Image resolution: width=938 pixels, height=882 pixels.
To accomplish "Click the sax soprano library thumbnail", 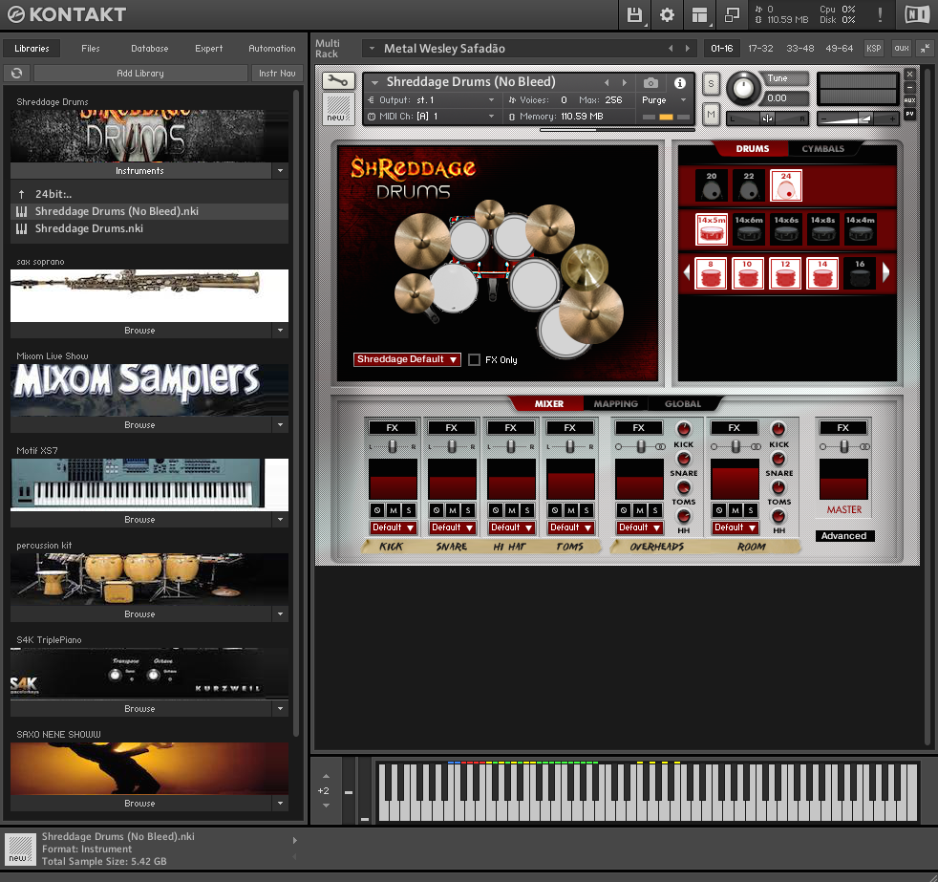I will pyautogui.click(x=149, y=295).
